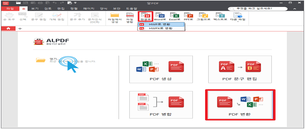Switch to the 보기 ribbon tab

click(x=35, y=9)
